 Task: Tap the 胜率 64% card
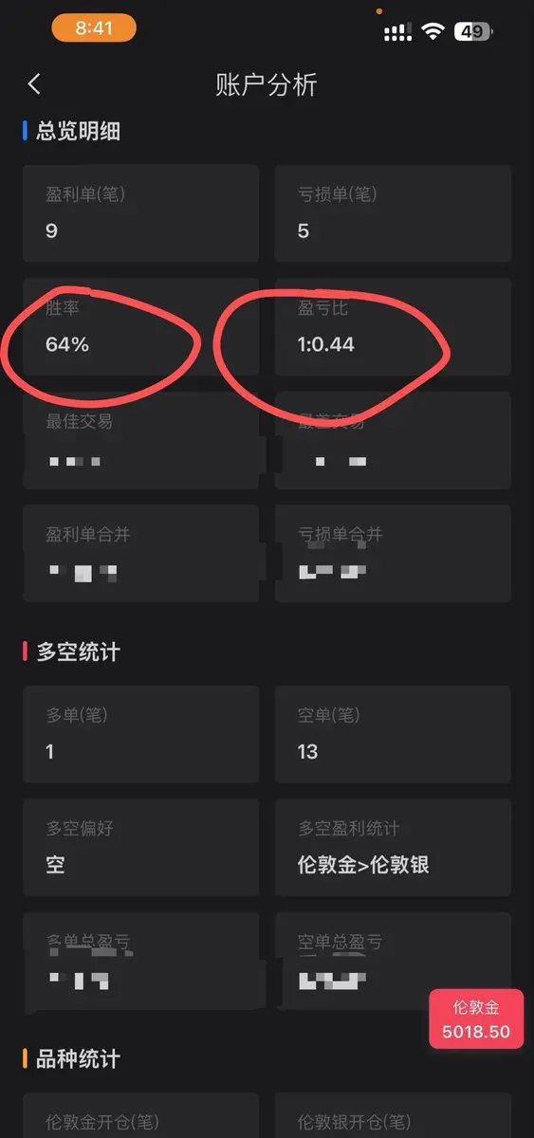point(140,327)
